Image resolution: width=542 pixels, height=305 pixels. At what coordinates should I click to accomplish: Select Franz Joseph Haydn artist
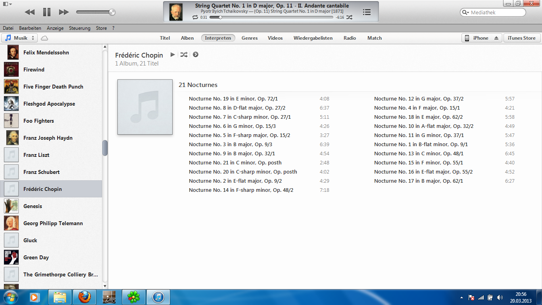51,138
